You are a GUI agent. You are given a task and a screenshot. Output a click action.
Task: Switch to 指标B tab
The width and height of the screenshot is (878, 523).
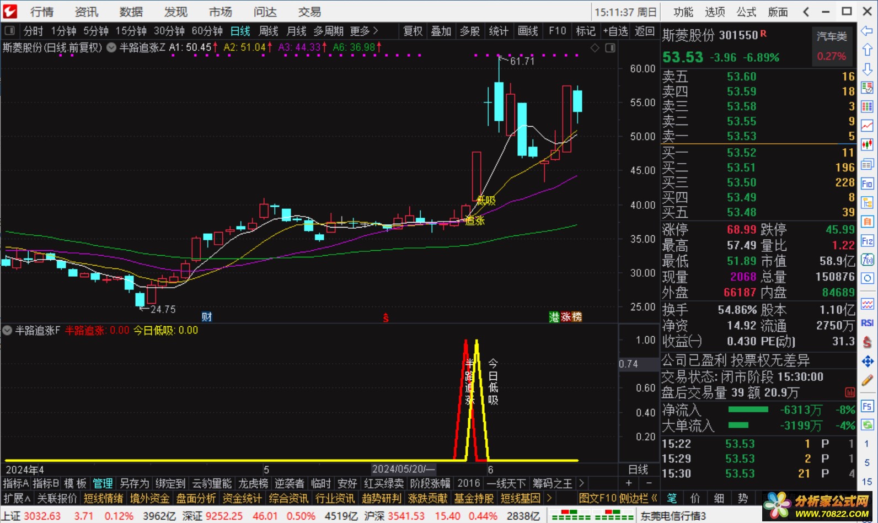coord(46,483)
